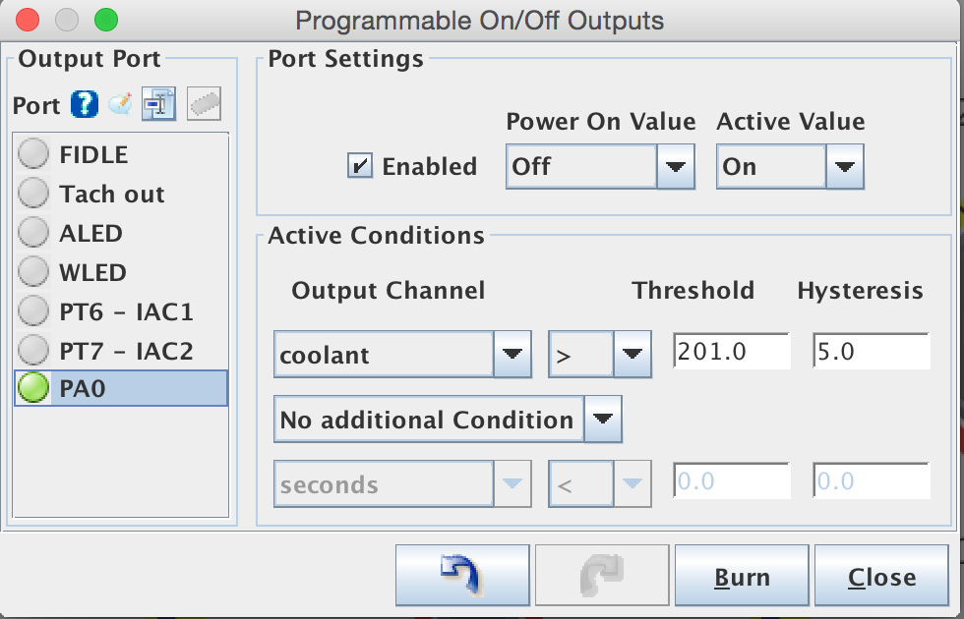The image size is (964, 619).
Task: Click the grey redo arrow button
Action: pos(602,576)
